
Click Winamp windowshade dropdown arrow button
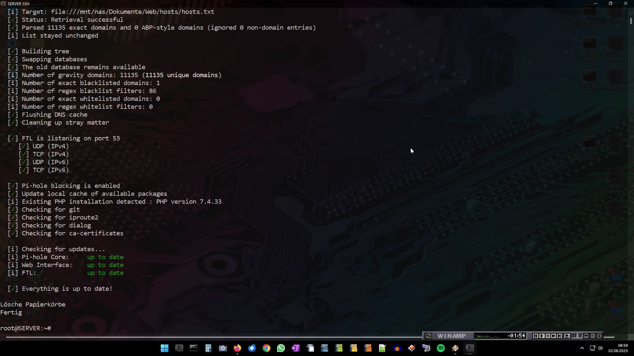(586, 336)
